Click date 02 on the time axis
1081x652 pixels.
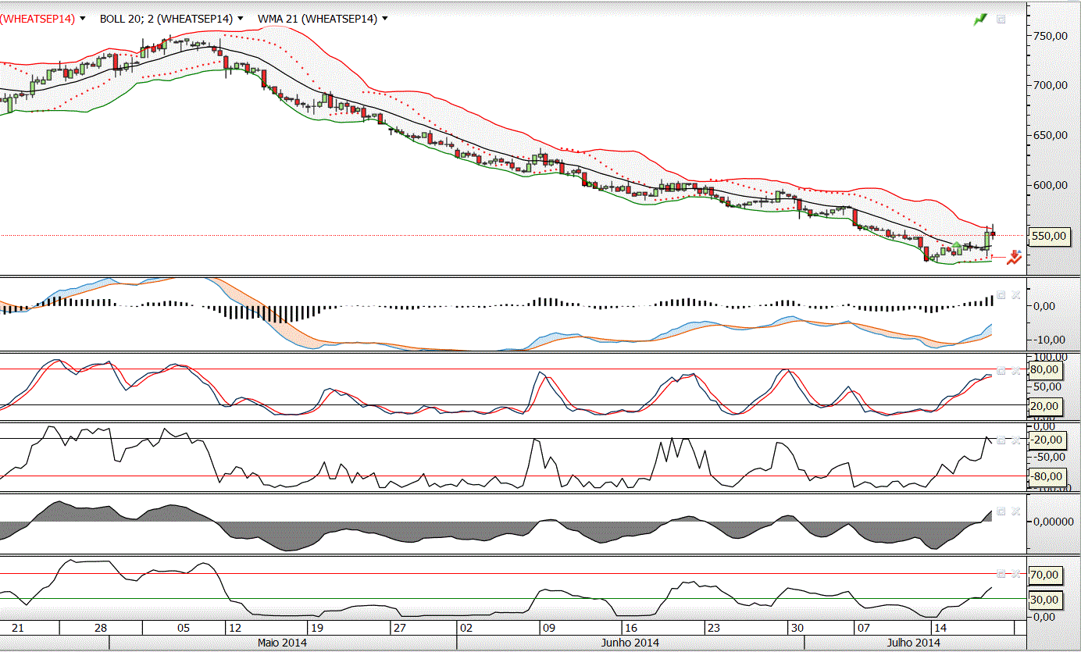coord(466,628)
